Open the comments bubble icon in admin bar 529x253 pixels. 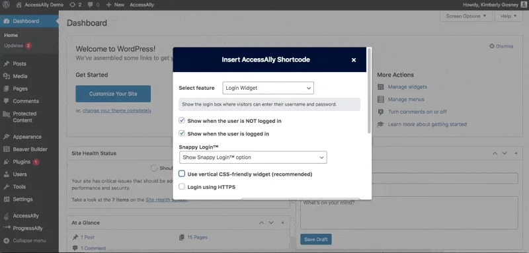click(90, 5)
